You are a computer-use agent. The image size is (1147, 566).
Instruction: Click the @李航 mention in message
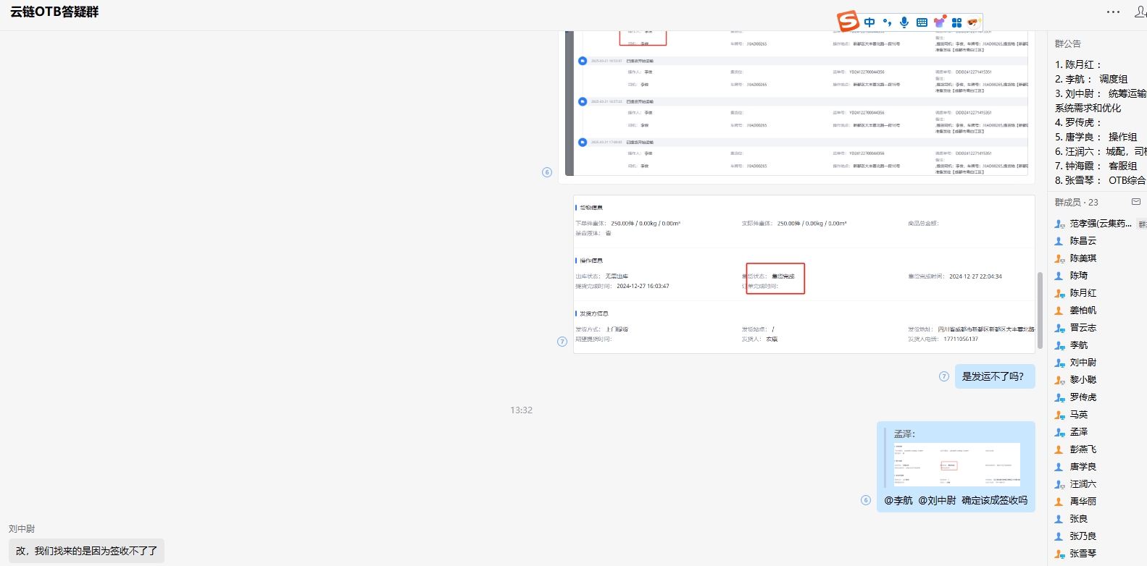tap(898, 500)
